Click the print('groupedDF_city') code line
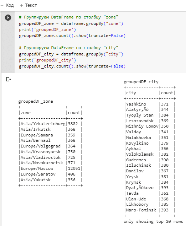 point(47,60)
